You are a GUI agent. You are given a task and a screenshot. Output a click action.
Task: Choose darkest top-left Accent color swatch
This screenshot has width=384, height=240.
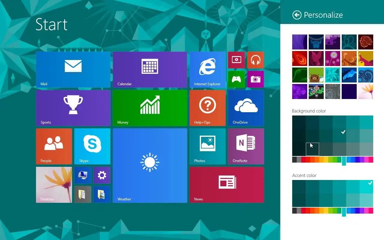(299, 187)
